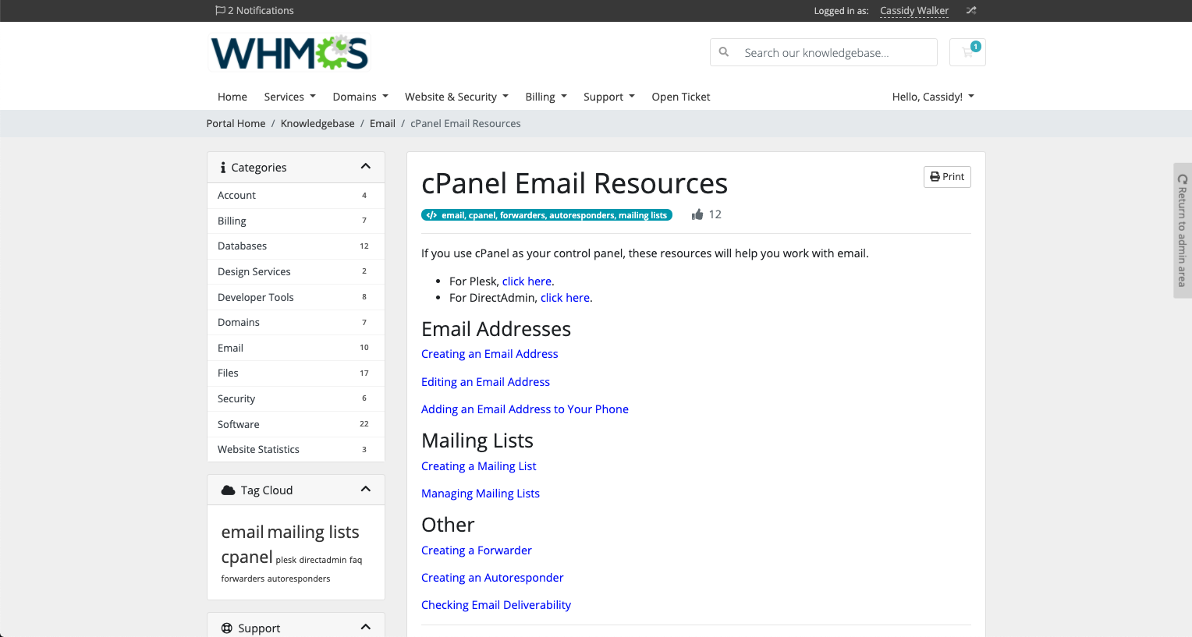Collapse the Support panel chevron
Viewport: 1192px width, 637px height.
366,628
